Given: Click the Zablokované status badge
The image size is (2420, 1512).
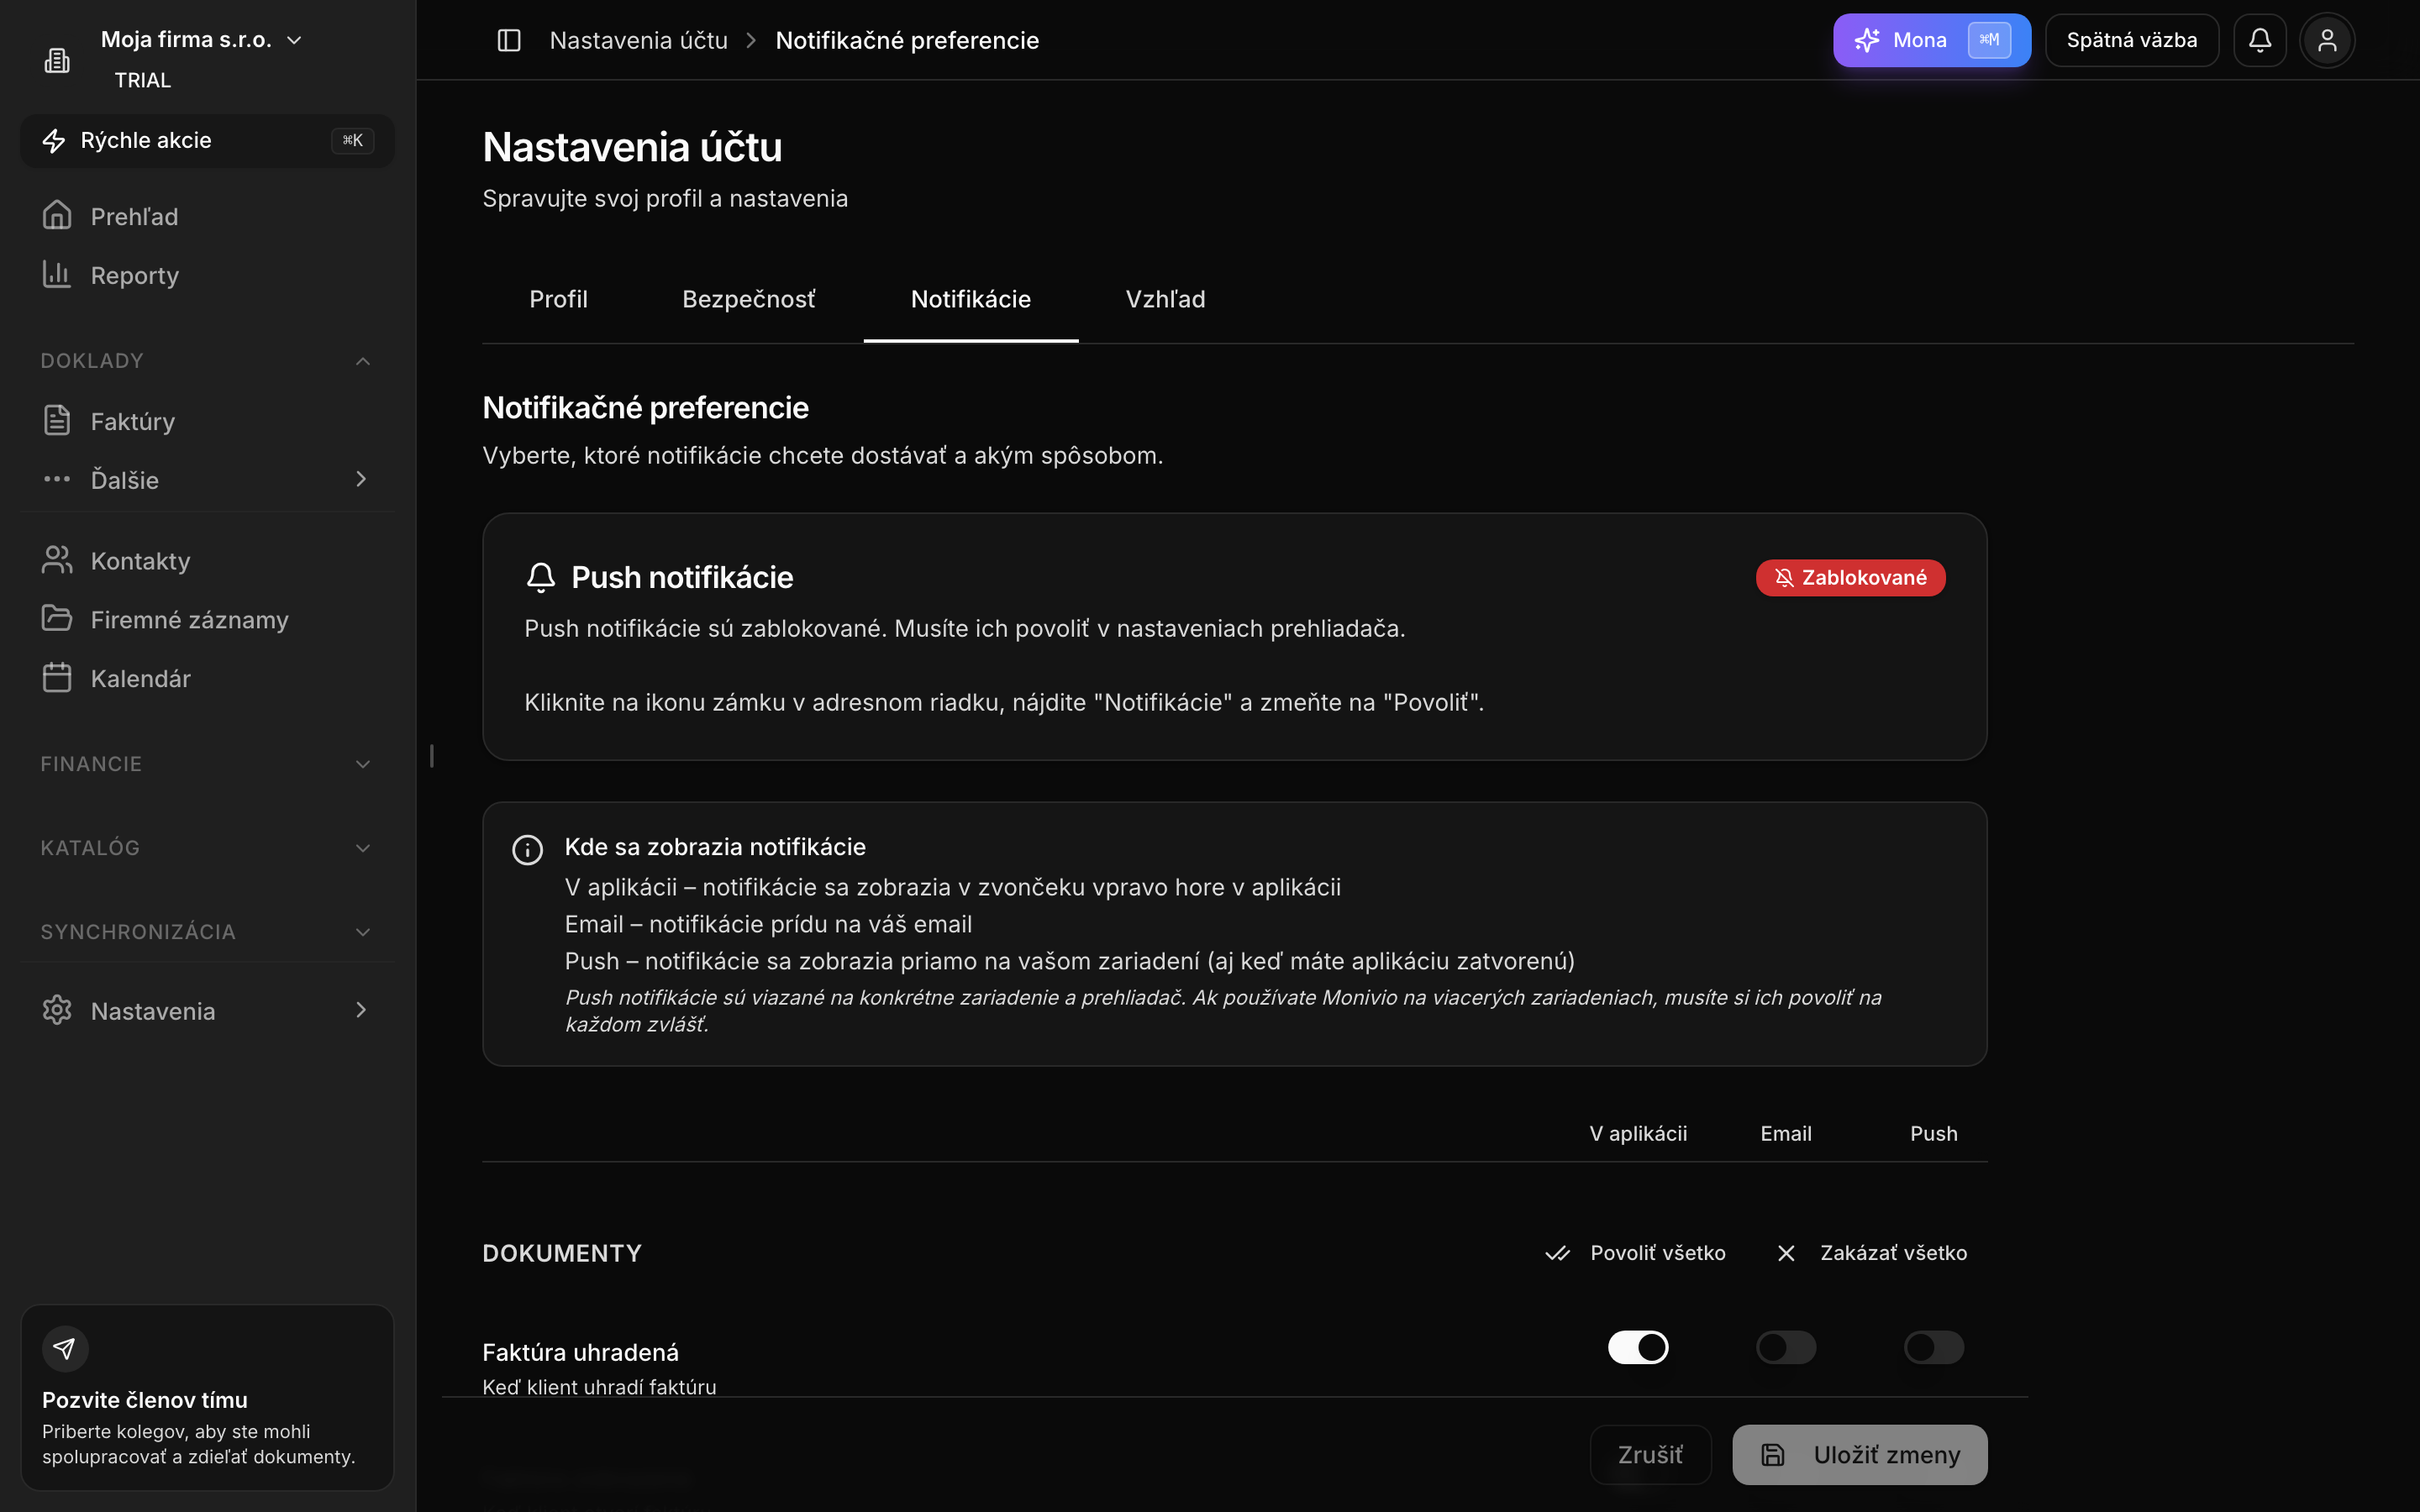Looking at the screenshot, I should [x=1850, y=578].
